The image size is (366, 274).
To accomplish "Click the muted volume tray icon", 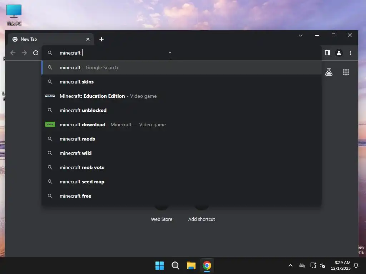I will [322, 265].
